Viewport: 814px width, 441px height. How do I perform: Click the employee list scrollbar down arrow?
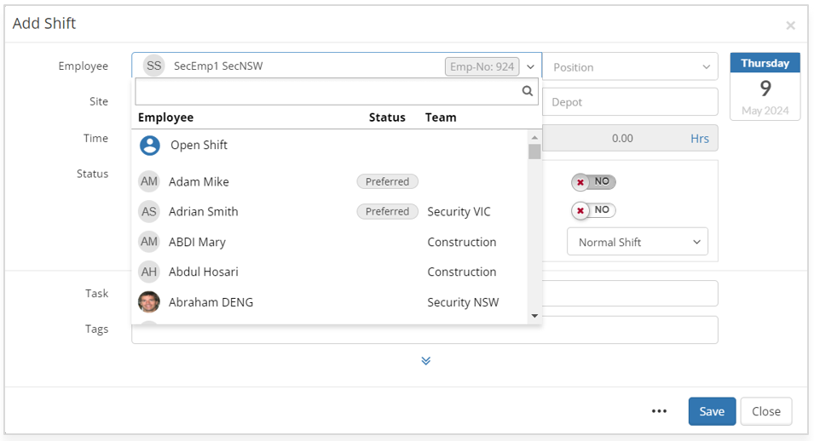pos(534,316)
